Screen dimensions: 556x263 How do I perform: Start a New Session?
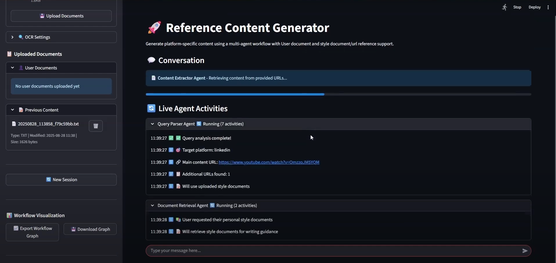(61, 180)
